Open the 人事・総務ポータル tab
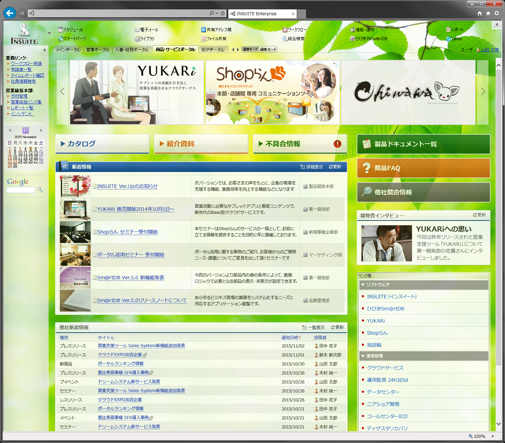This screenshot has height=443, width=505. pos(132,49)
